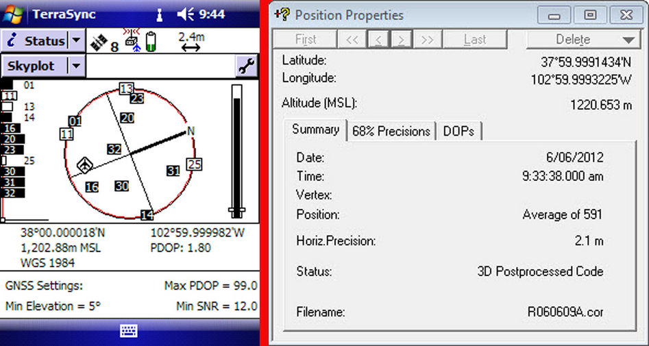Click the 3D Postprocessed Code status value

(x=541, y=272)
